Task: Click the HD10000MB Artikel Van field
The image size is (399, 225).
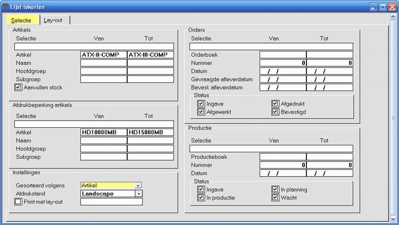Action: point(104,132)
